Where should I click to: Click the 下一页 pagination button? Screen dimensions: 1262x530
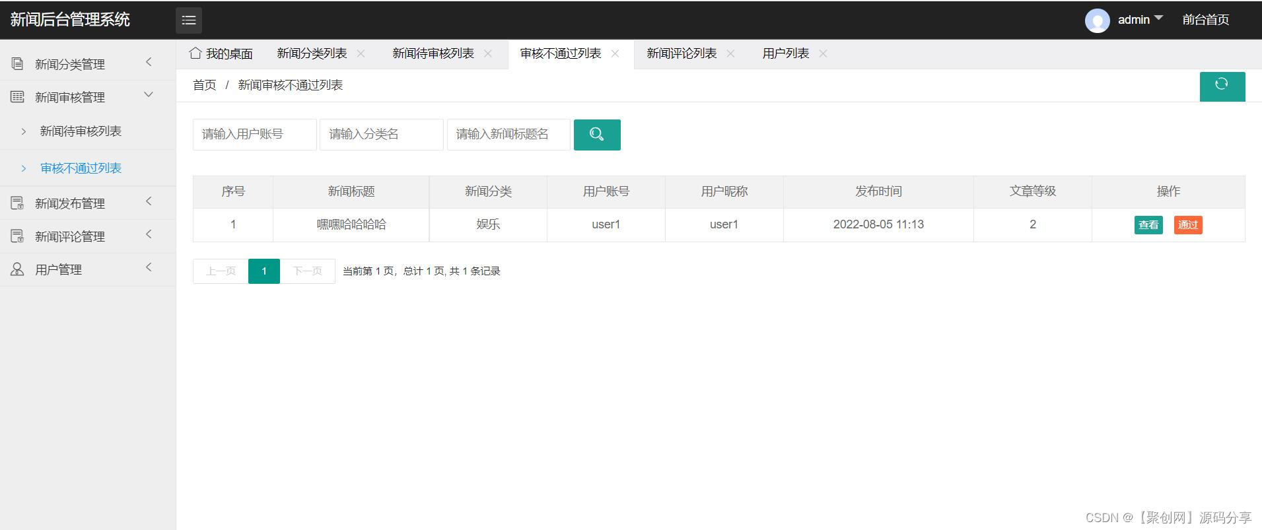[x=307, y=271]
